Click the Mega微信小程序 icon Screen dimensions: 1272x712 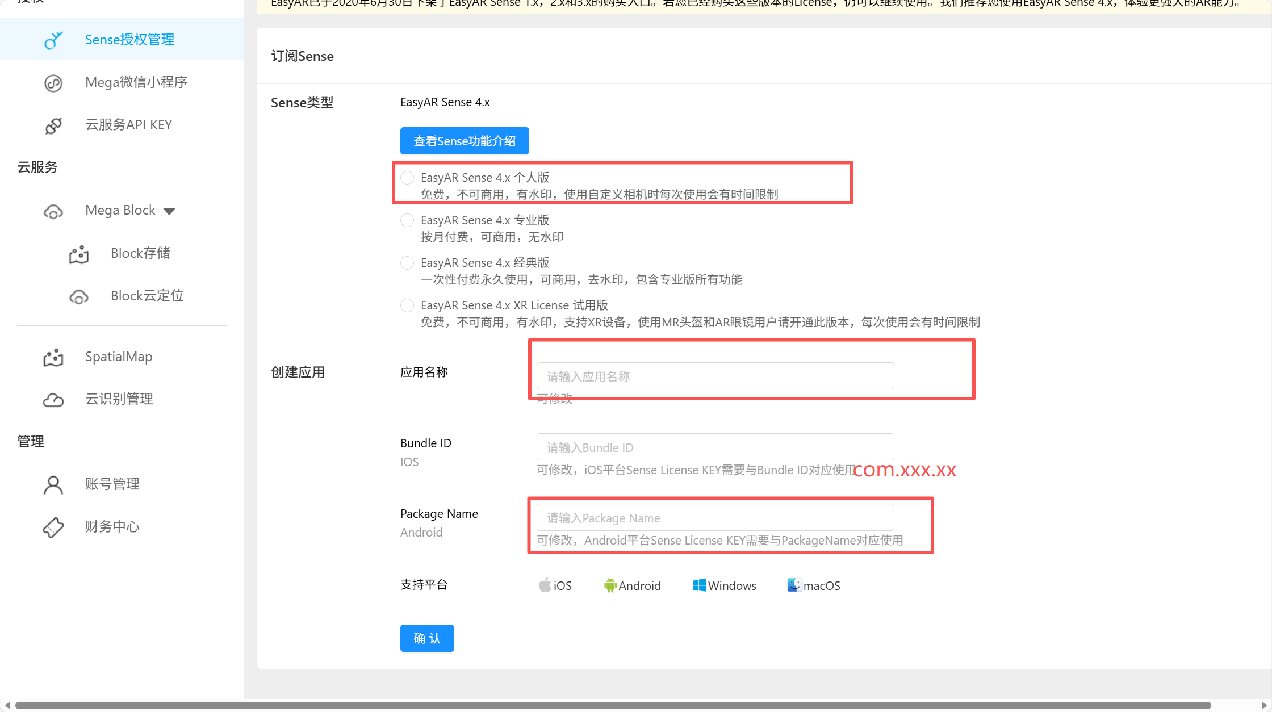[x=53, y=83]
